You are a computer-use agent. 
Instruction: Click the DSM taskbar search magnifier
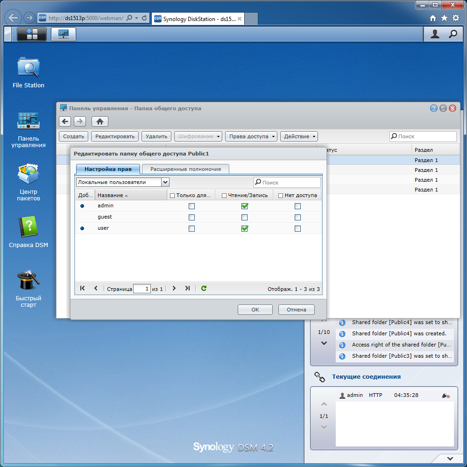(453, 34)
